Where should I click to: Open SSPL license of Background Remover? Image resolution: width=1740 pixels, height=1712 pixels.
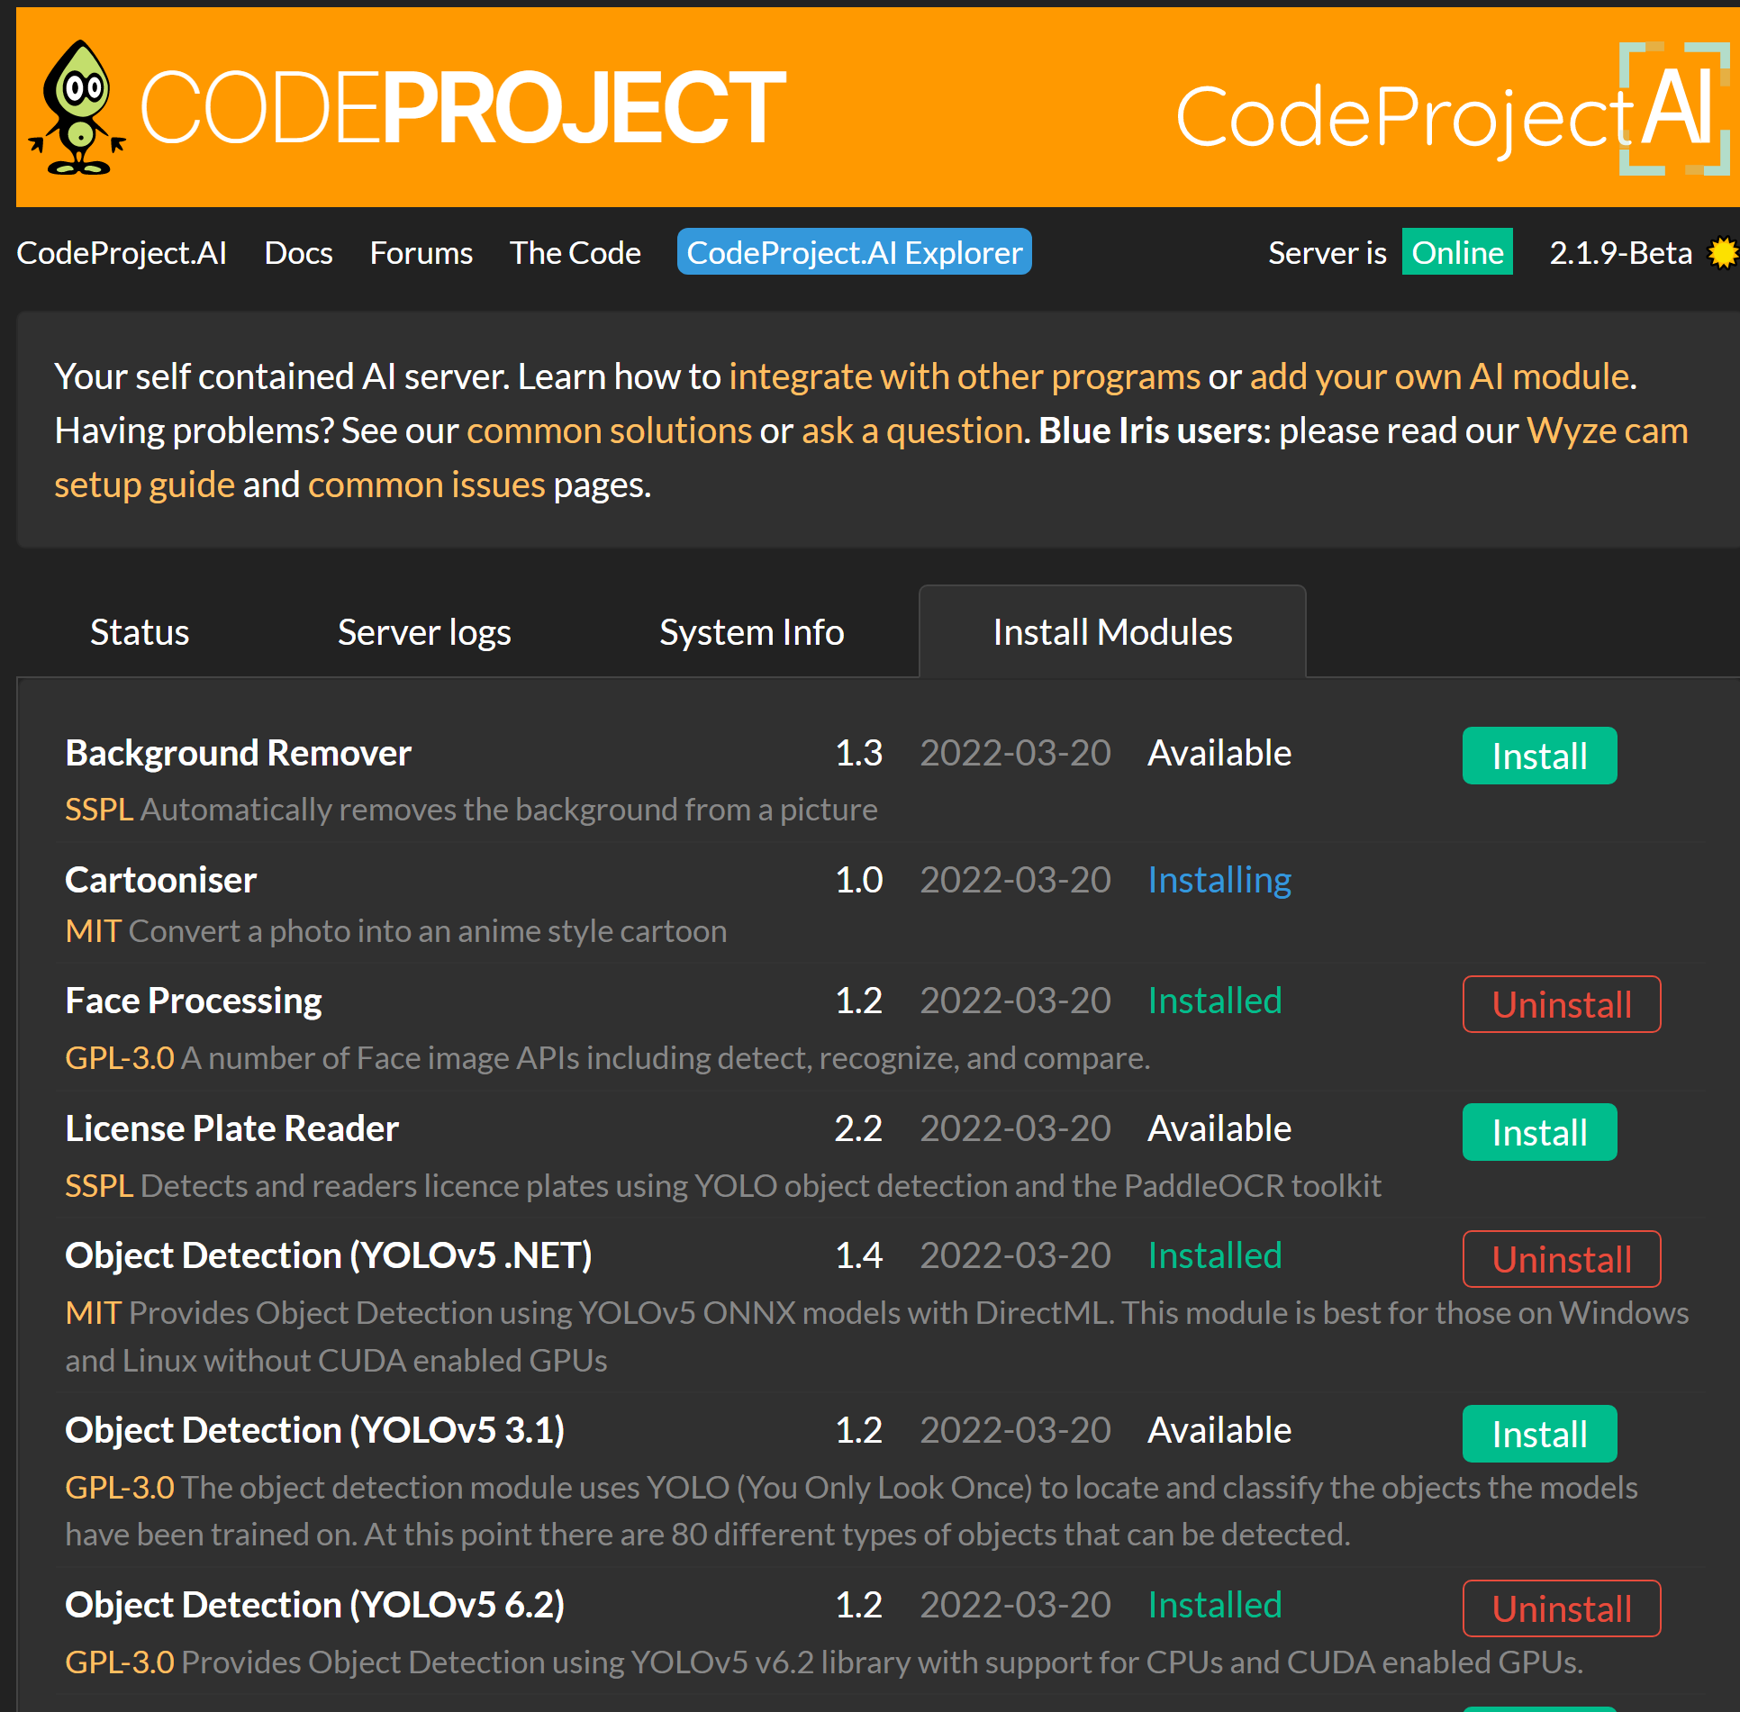point(99,810)
